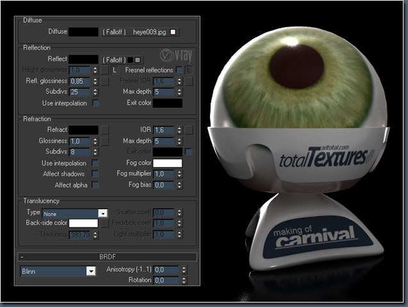Click the Anisotropy value field
This screenshot has width=408, height=307.
tap(166, 270)
